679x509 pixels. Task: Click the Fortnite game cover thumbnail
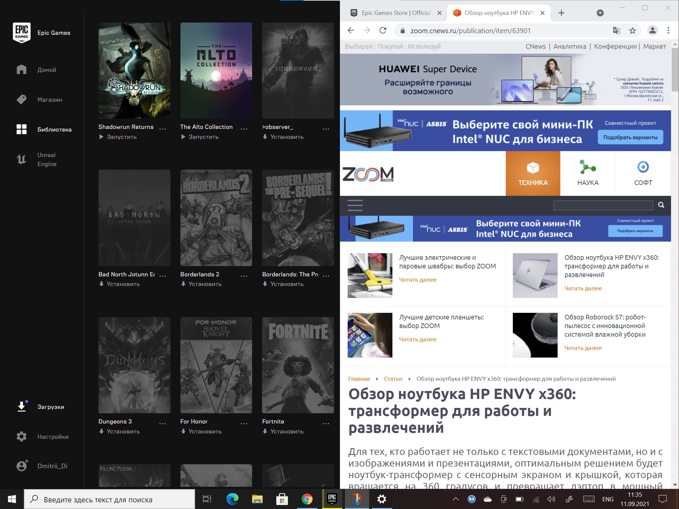point(298,365)
